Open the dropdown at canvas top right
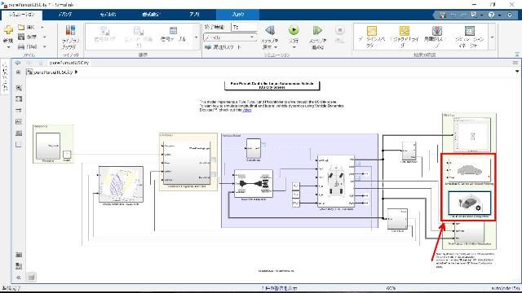The image size is (522, 293). point(517,72)
